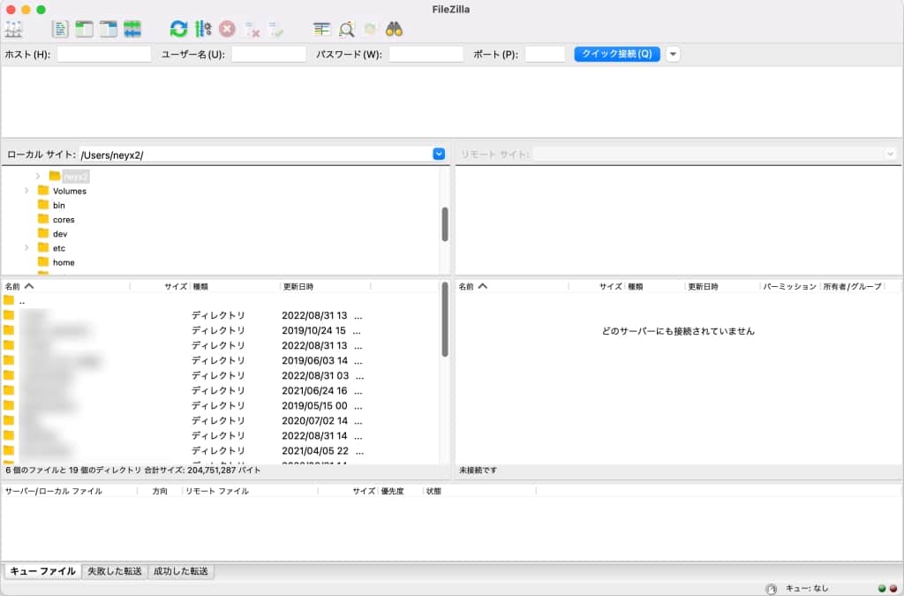Select the etc folder in tree
The width and height of the screenshot is (904, 596).
coord(59,248)
